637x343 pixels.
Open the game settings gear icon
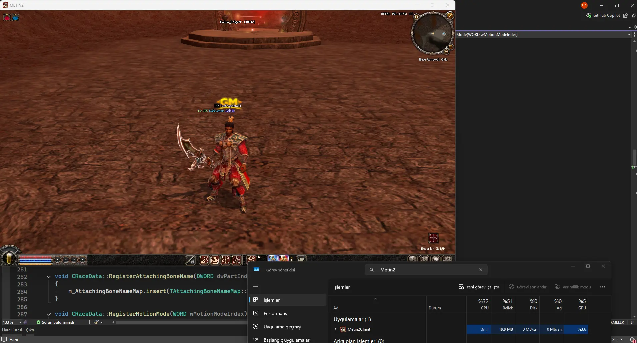pyautogui.click(x=447, y=259)
